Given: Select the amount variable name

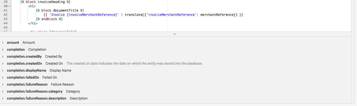Looking at the screenshot, I should [x=13, y=43].
